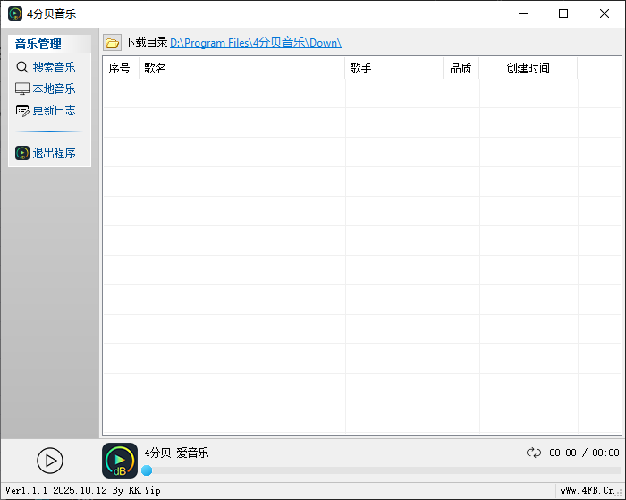The width and height of the screenshot is (626, 500).
Task: Choose 退出程序 to quit
Action: tap(54, 153)
